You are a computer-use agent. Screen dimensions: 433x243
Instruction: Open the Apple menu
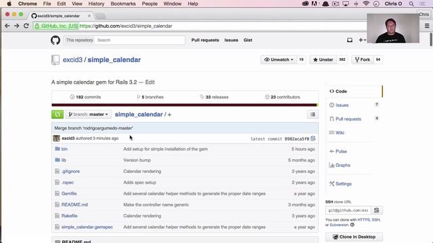coord(9,4)
